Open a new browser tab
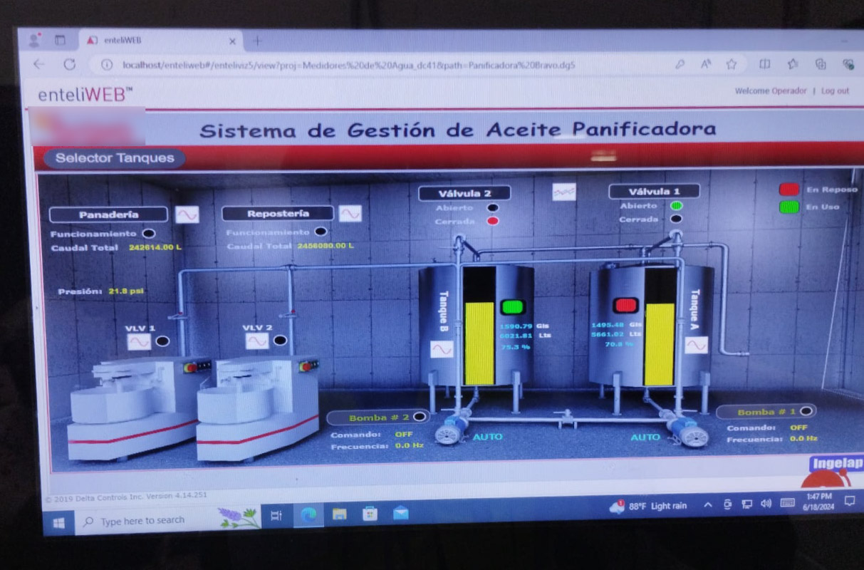The width and height of the screenshot is (864, 570). [x=258, y=41]
